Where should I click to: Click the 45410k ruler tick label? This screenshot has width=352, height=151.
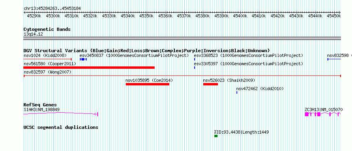259,16
